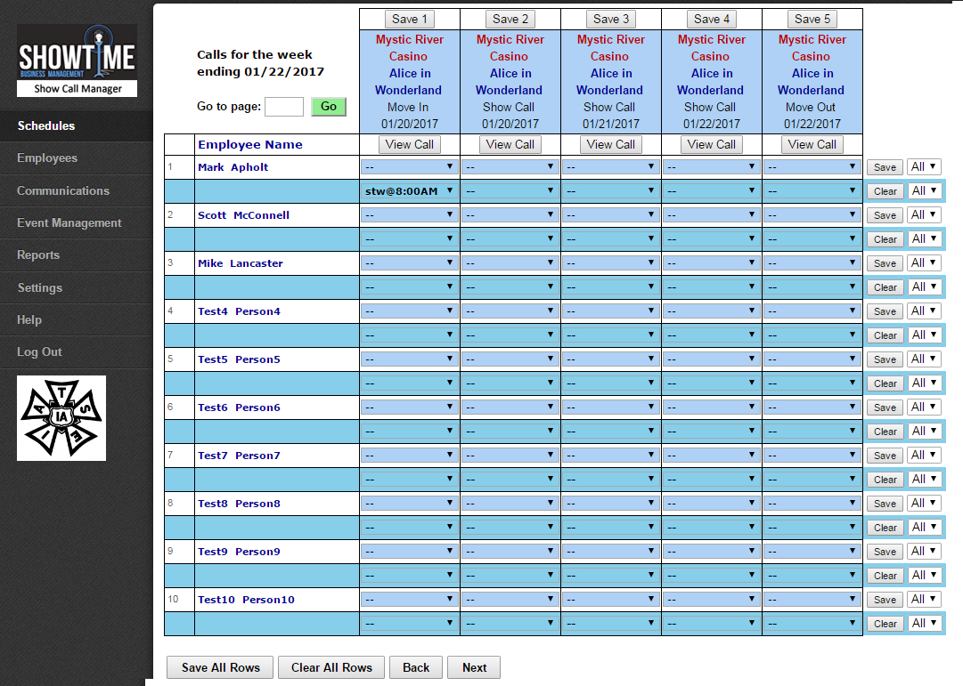Open the All dropdown on Test7 Person7's Save row
Screen dimensions: 963x686
pyautogui.click(x=925, y=455)
